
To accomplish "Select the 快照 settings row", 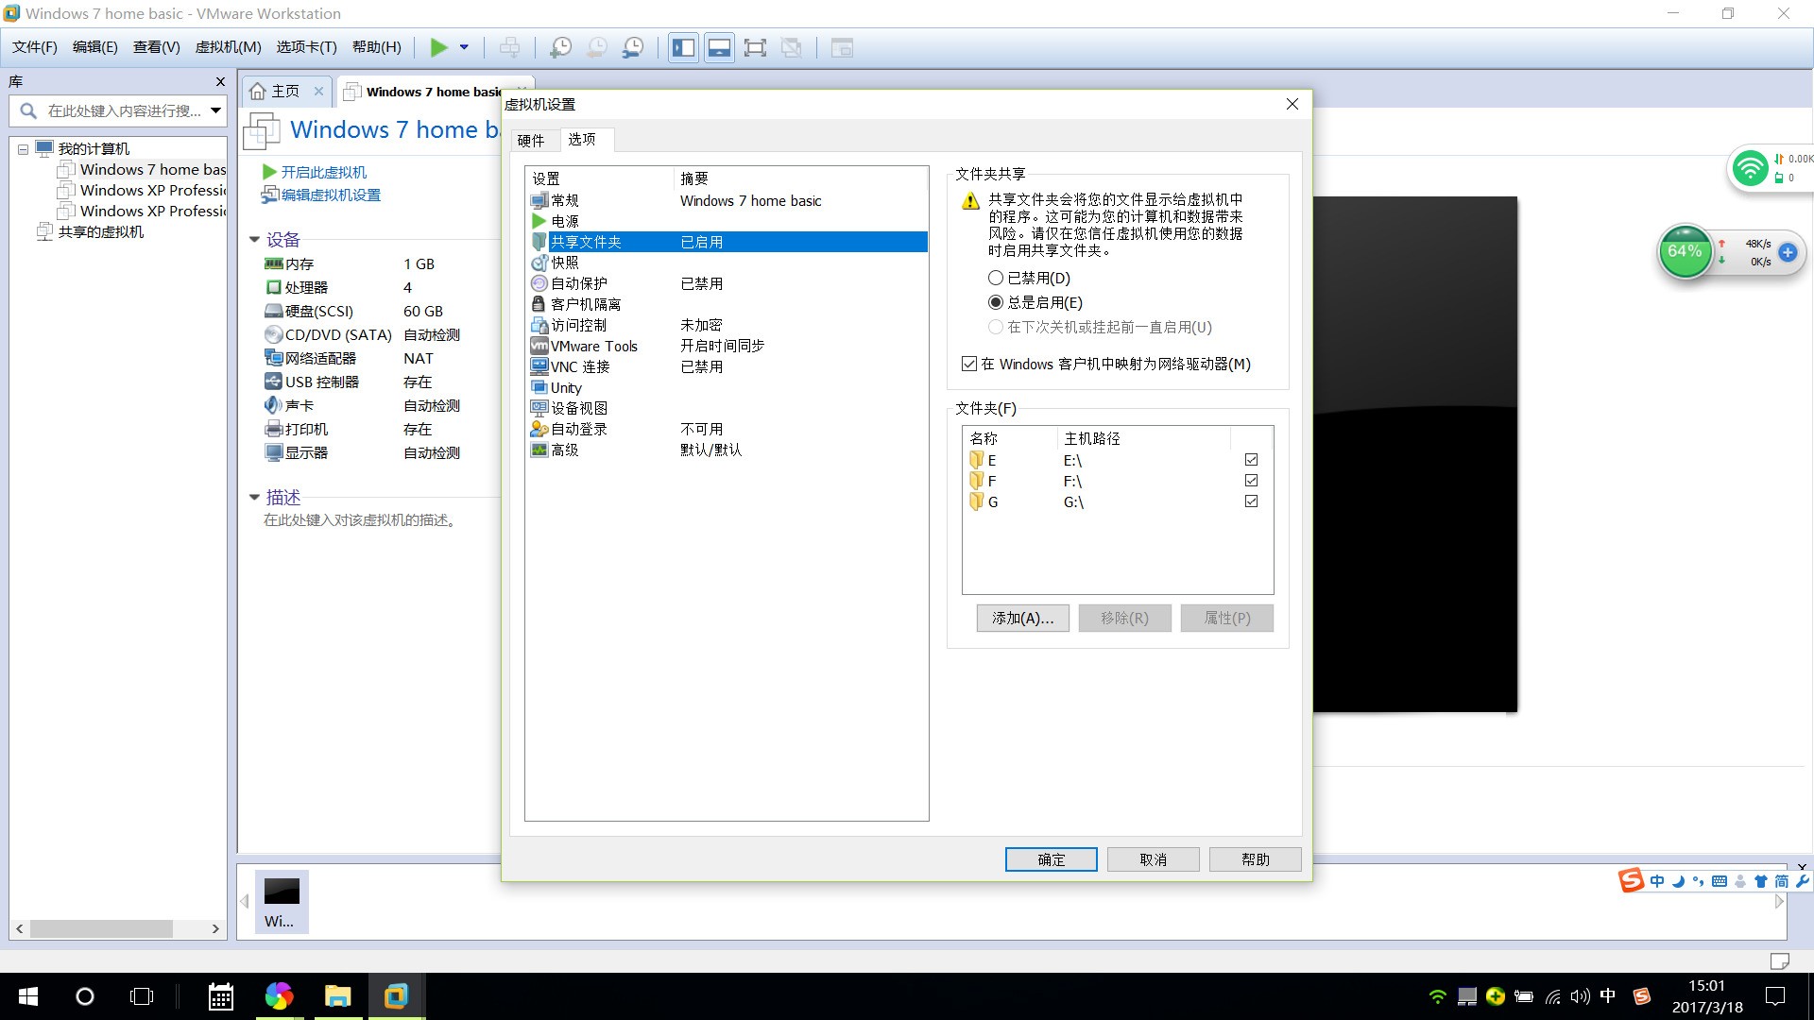I will [727, 263].
